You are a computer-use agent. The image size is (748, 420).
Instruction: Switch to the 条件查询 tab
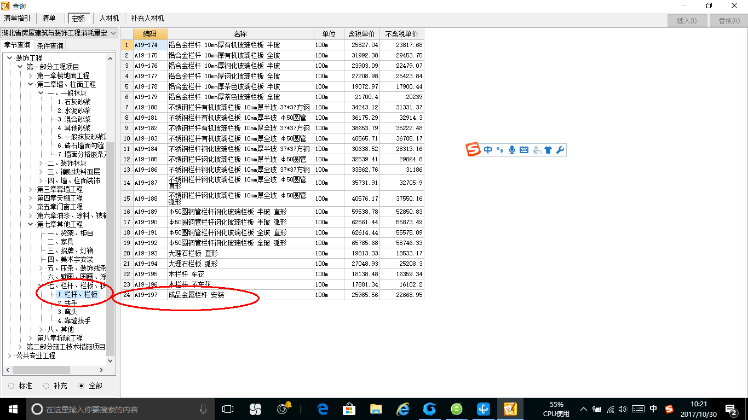50,45
